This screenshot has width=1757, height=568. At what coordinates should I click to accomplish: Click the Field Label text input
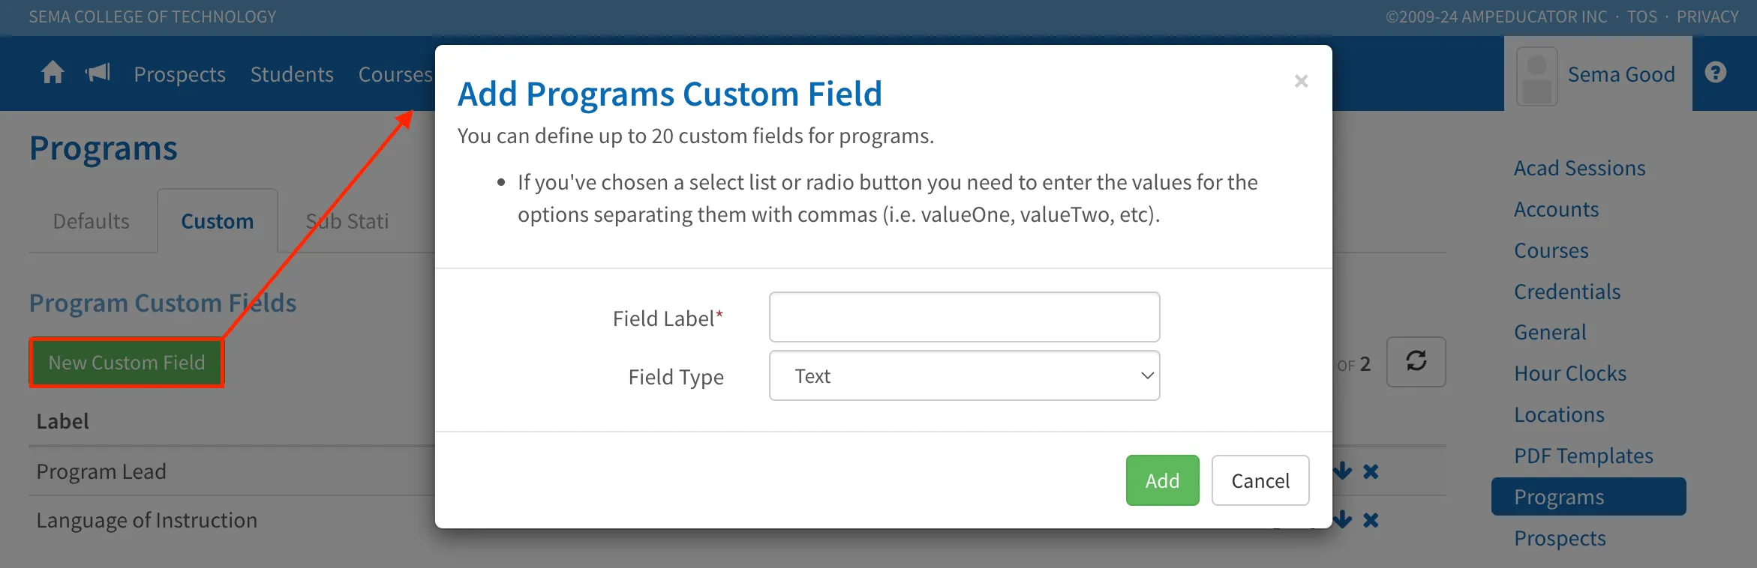pyautogui.click(x=964, y=318)
